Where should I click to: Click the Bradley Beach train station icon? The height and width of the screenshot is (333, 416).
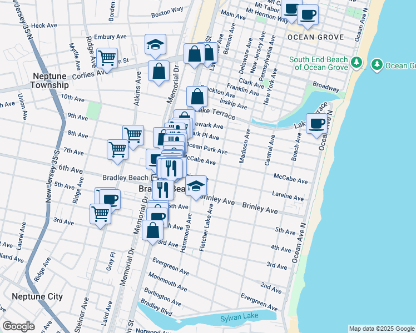(154, 178)
